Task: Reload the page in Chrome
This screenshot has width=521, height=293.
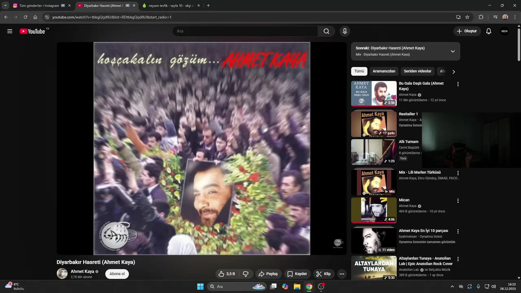Action: [25, 17]
